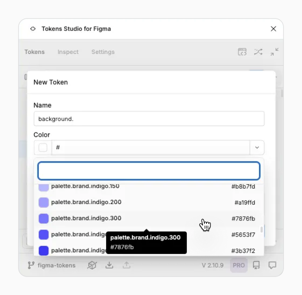The image size is (302, 295).
Task: Select the export tokens upload icon
Action: tap(126, 265)
